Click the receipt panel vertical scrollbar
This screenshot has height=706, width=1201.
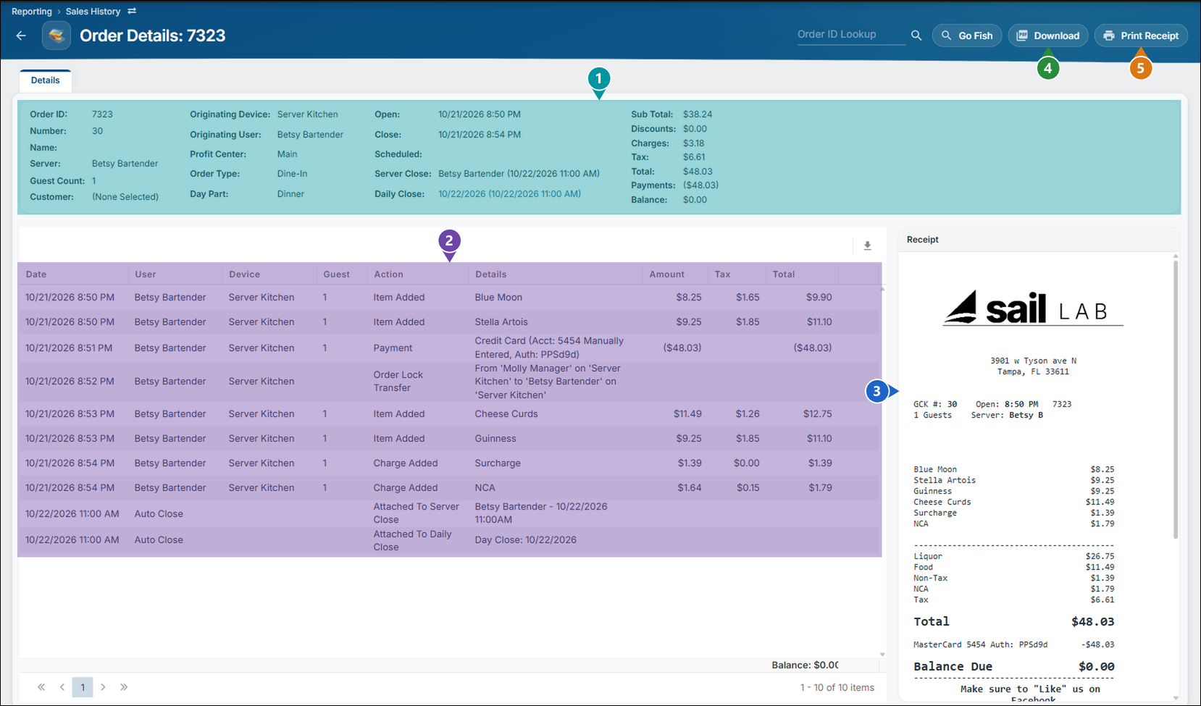tap(1175, 398)
